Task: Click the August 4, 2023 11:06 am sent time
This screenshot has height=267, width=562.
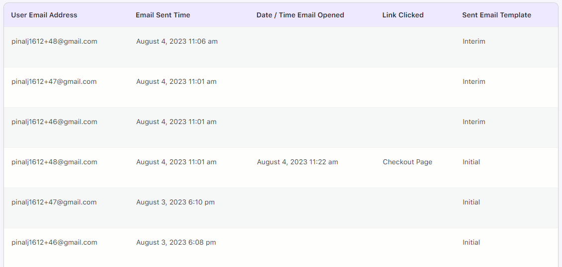Action: click(177, 42)
